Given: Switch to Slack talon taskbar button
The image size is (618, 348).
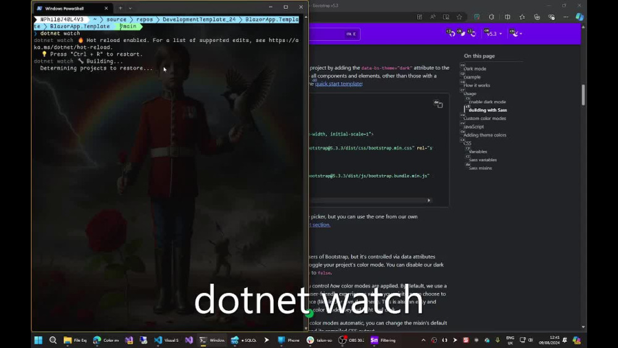Looking at the screenshot, I should 320,340.
